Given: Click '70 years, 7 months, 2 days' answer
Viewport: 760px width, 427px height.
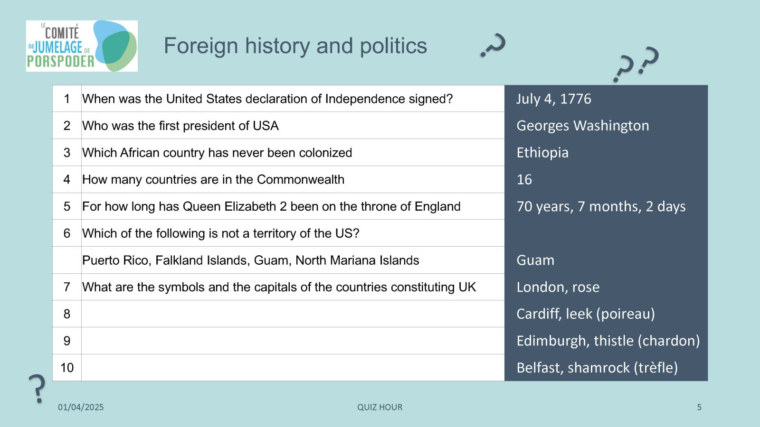Looking at the screenshot, I should (x=601, y=207).
